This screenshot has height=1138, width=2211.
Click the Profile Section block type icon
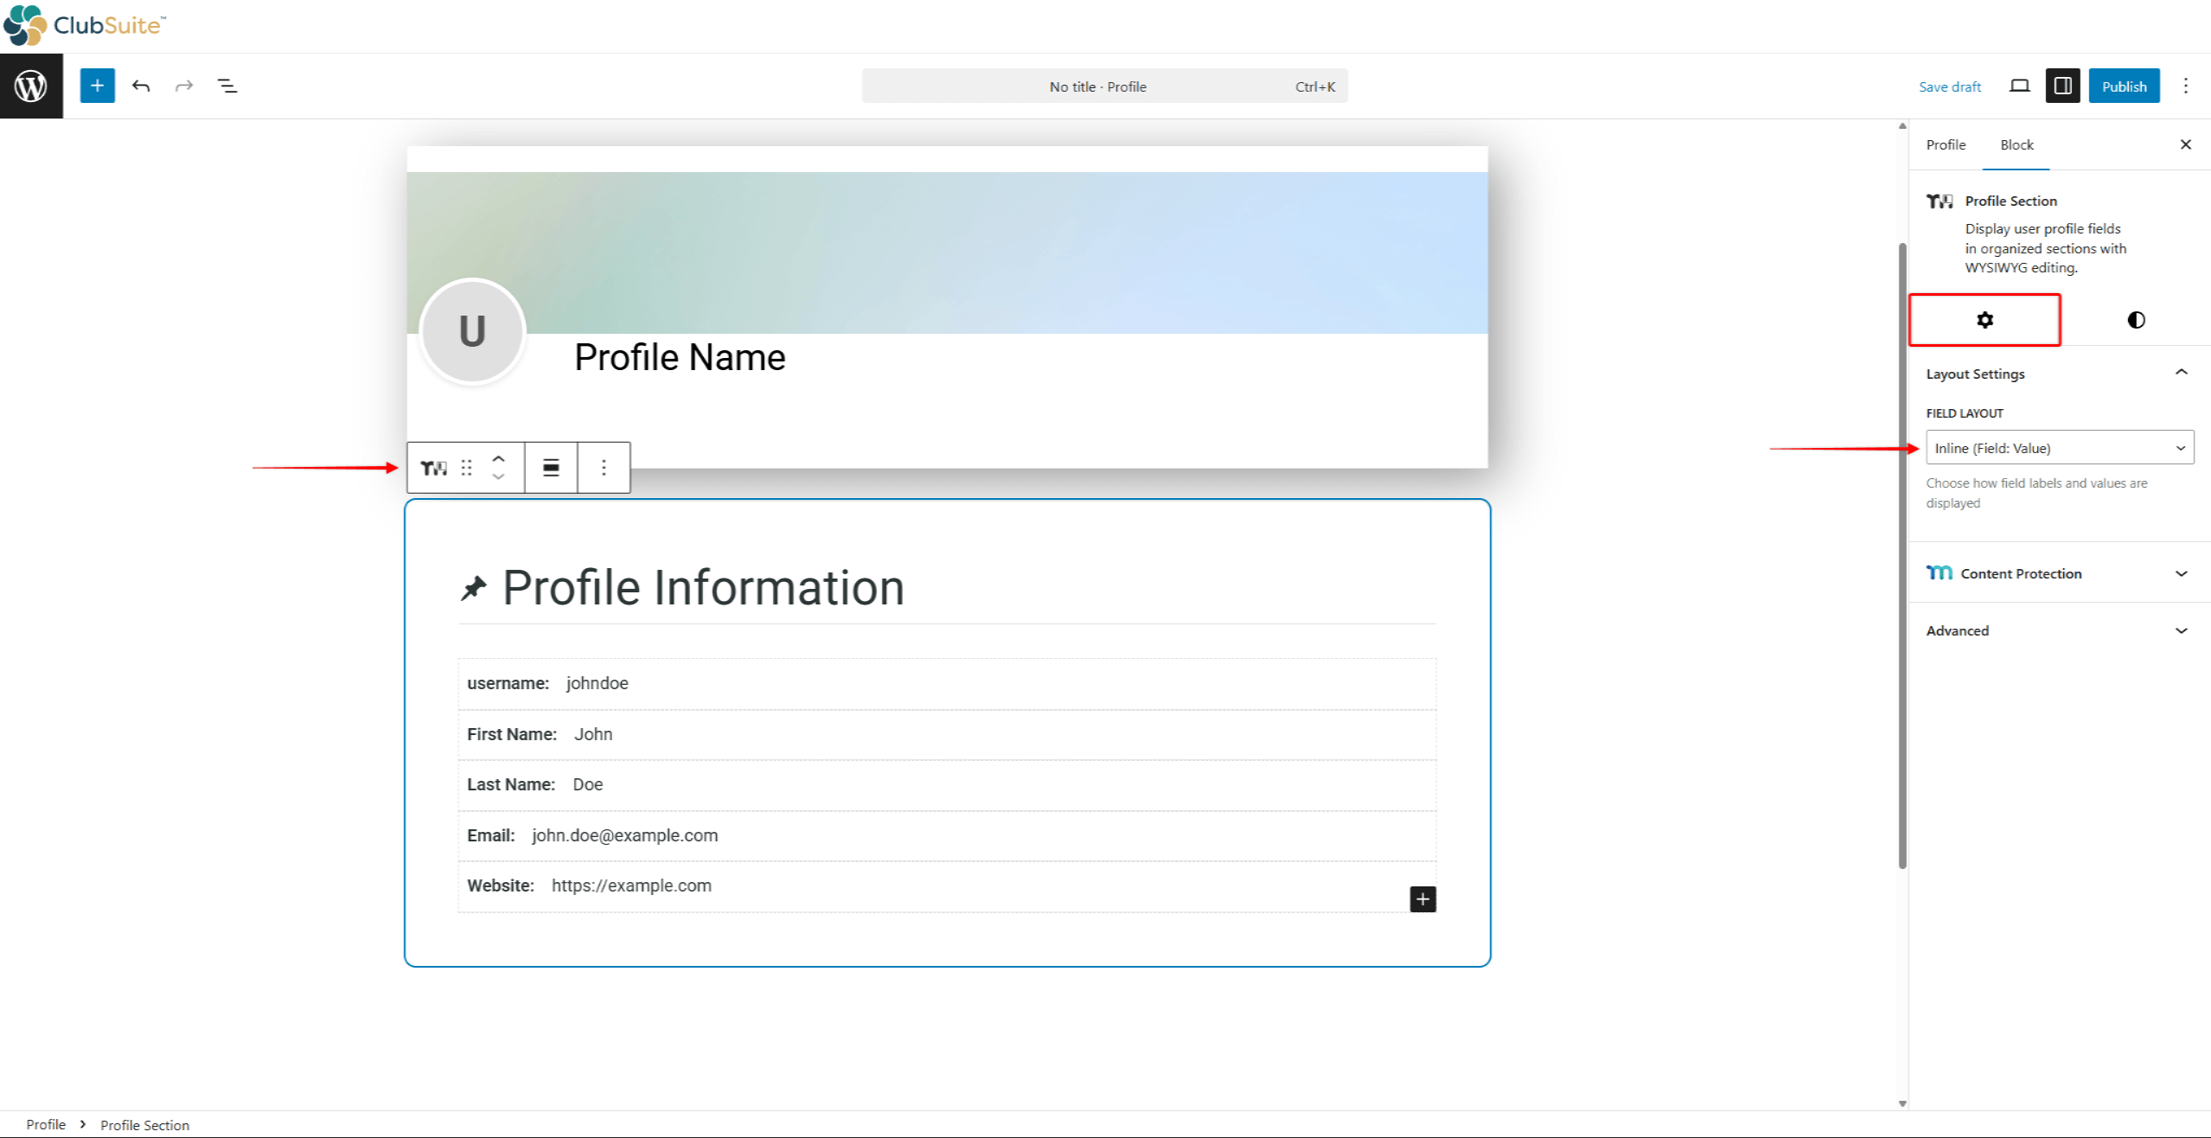(433, 468)
